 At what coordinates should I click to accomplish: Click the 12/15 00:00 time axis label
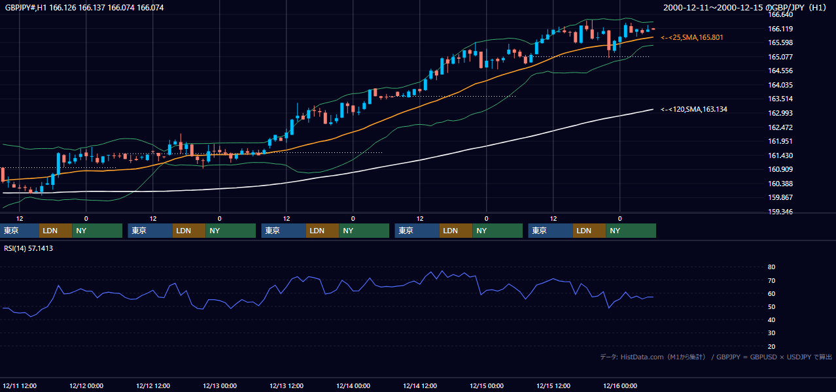(487, 385)
